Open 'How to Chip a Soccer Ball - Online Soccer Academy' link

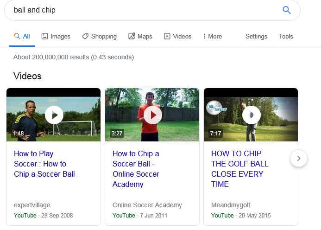coord(136,169)
